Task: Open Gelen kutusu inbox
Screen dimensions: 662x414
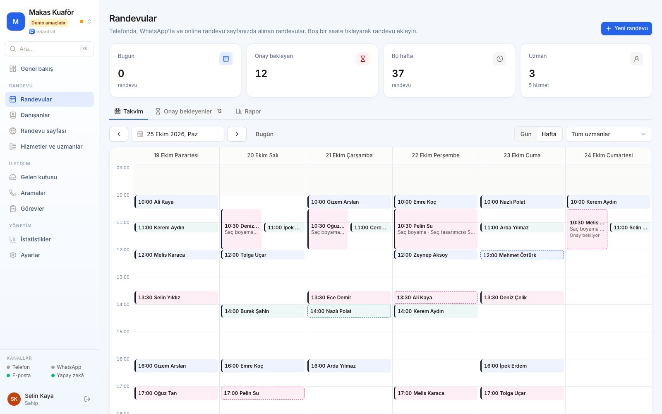Action: (x=50, y=177)
